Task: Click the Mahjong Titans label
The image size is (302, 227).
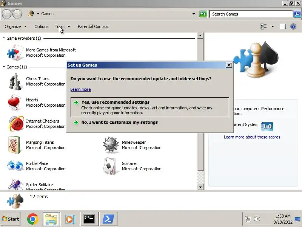Action: point(40,142)
